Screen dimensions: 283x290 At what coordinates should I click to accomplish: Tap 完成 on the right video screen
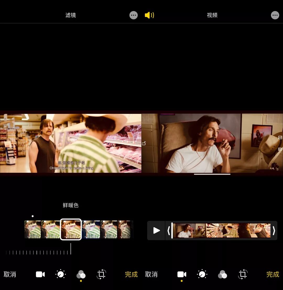tap(273, 275)
